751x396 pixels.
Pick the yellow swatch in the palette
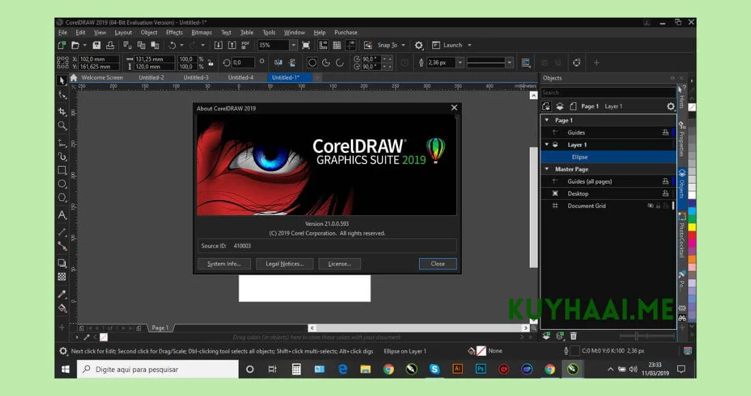click(x=692, y=227)
